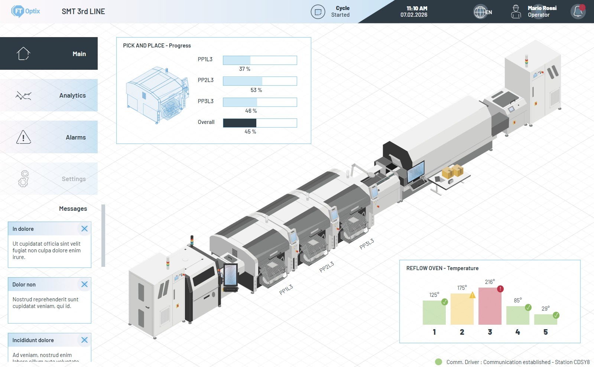Click the "Mario Rossi" operator name
Viewport: 594px width, 367px height.
click(x=542, y=8)
